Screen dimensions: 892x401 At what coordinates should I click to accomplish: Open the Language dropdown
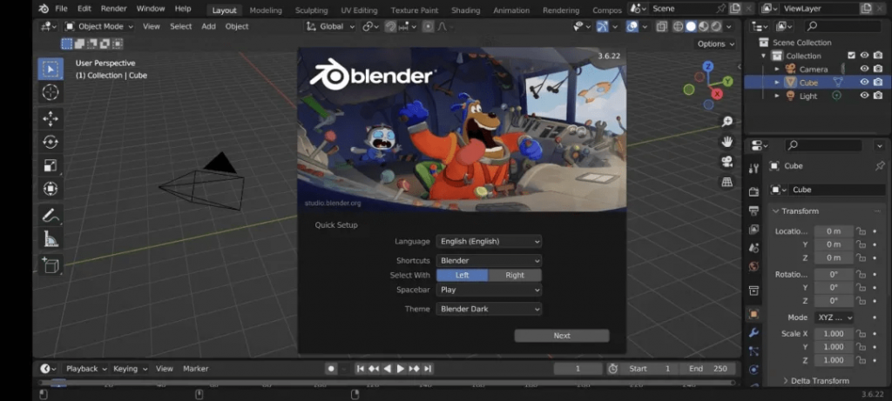click(x=489, y=241)
